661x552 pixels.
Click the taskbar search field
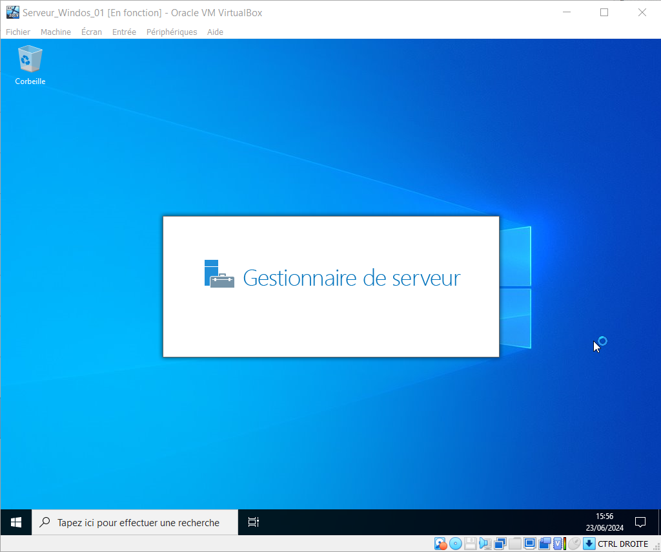pos(136,522)
